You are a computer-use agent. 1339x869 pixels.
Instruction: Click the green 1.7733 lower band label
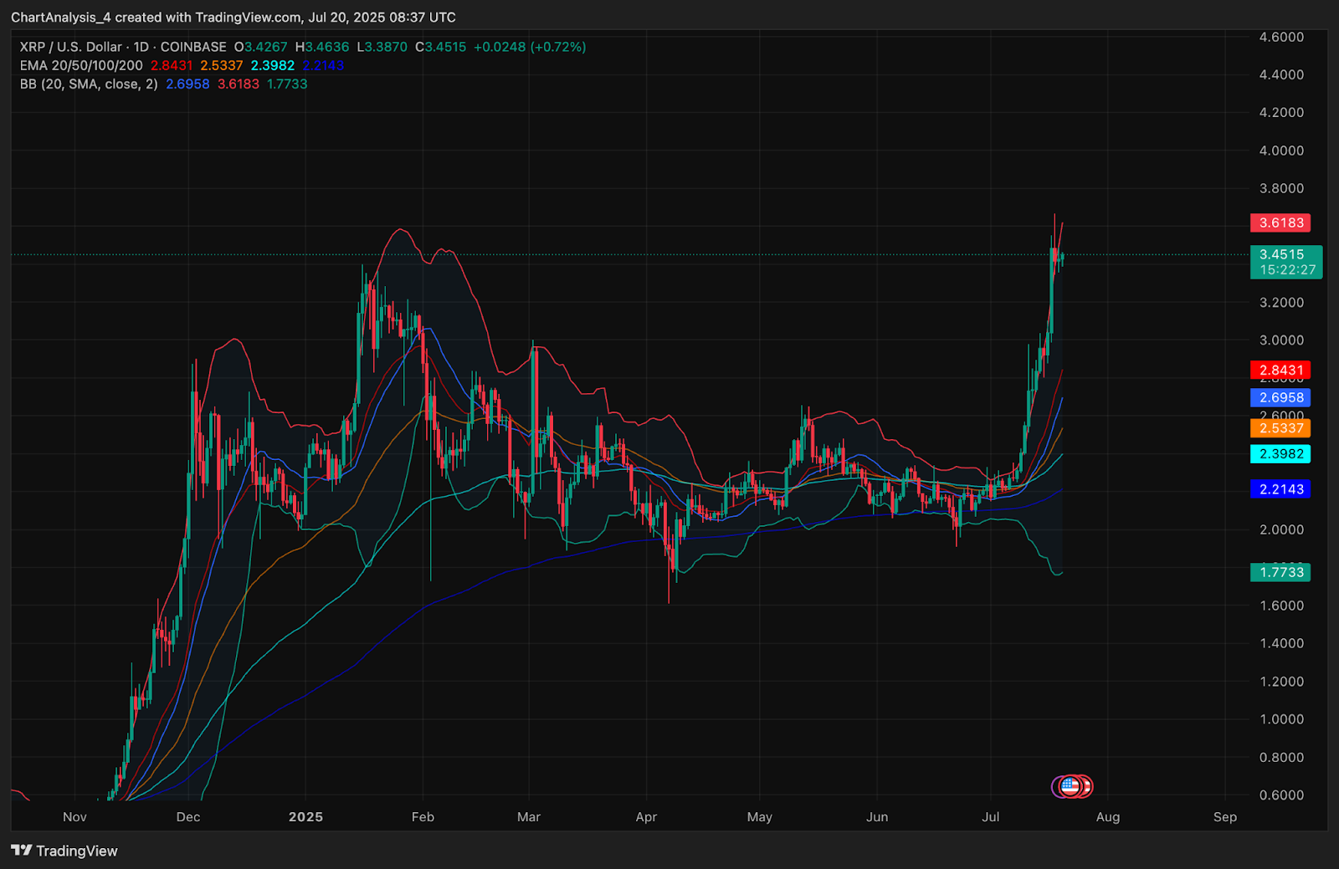pyautogui.click(x=1280, y=572)
